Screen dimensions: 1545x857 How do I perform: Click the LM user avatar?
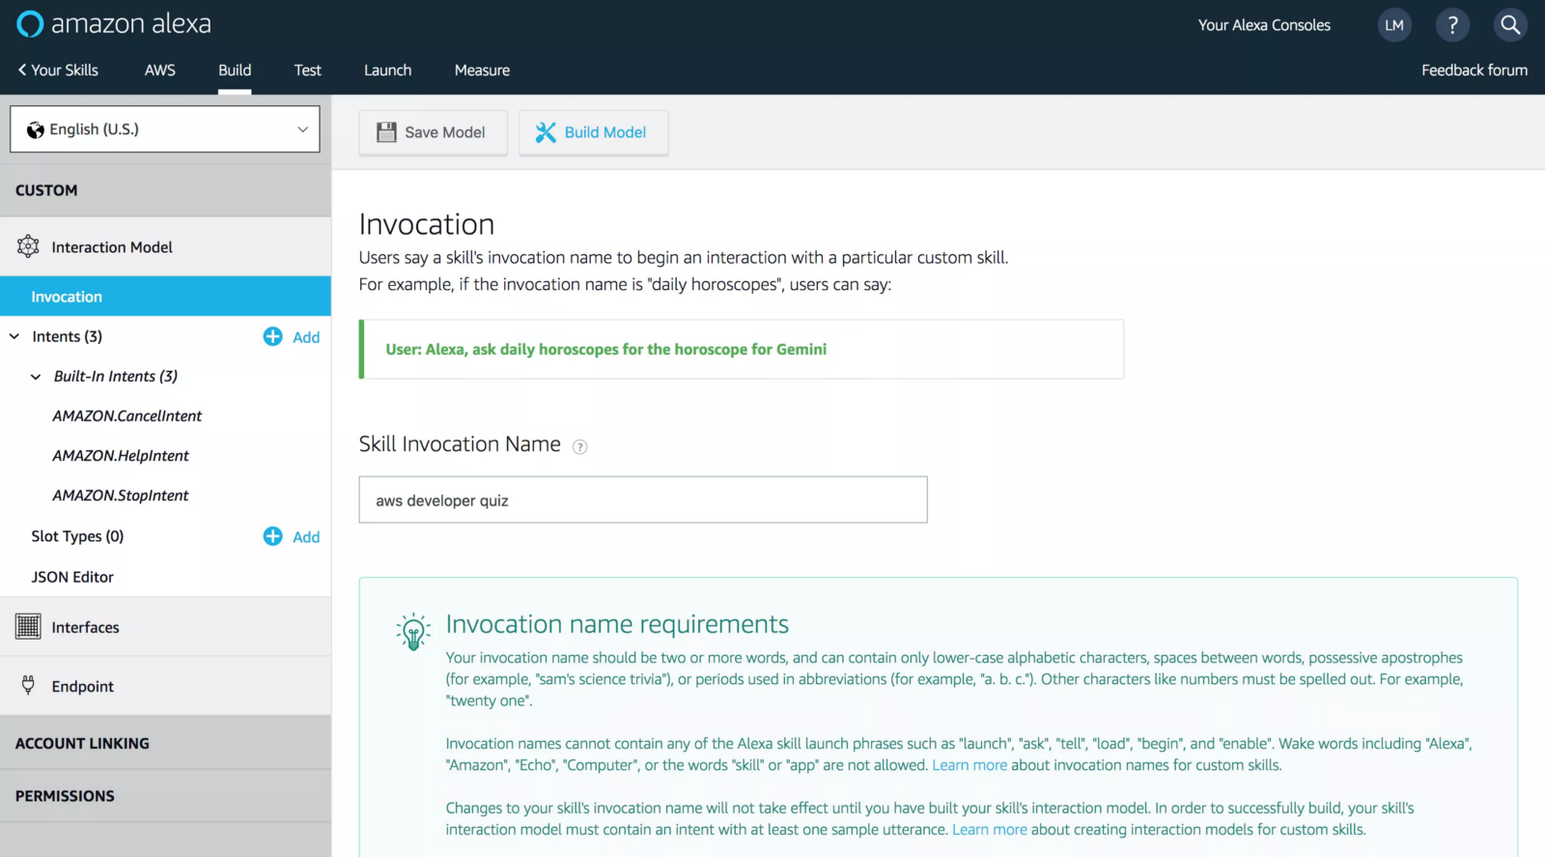[1394, 25]
